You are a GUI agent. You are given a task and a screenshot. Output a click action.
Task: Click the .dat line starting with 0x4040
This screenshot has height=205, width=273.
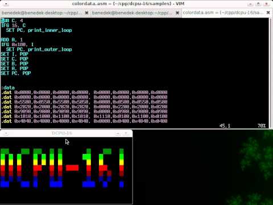pos(84,121)
